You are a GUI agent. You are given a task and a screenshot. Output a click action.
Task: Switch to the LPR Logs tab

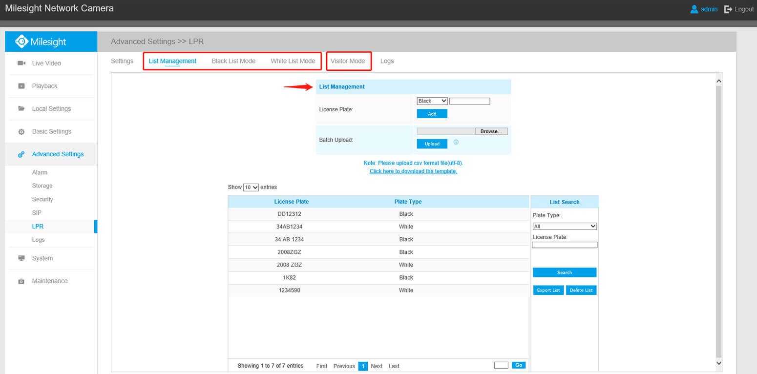coord(387,61)
